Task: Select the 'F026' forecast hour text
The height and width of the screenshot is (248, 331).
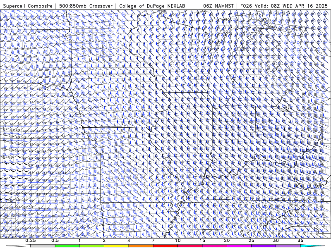Action: click(x=246, y=6)
